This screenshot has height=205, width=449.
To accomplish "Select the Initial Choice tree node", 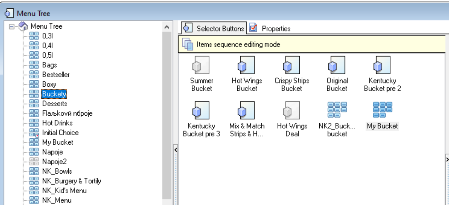I will pyautogui.click(x=60, y=133).
